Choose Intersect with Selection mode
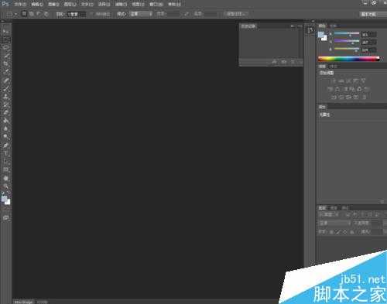The width and height of the screenshot is (387, 304). click(46, 14)
